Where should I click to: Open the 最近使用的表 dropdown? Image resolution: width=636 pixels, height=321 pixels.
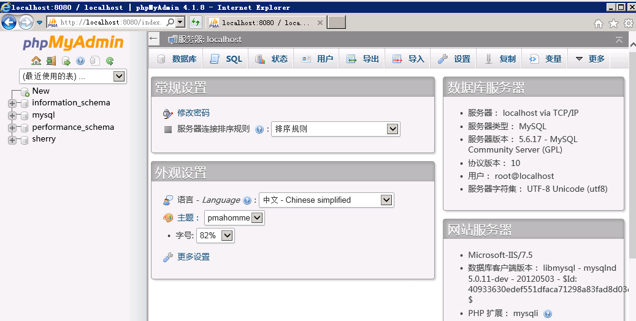pyautogui.click(x=73, y=76)
